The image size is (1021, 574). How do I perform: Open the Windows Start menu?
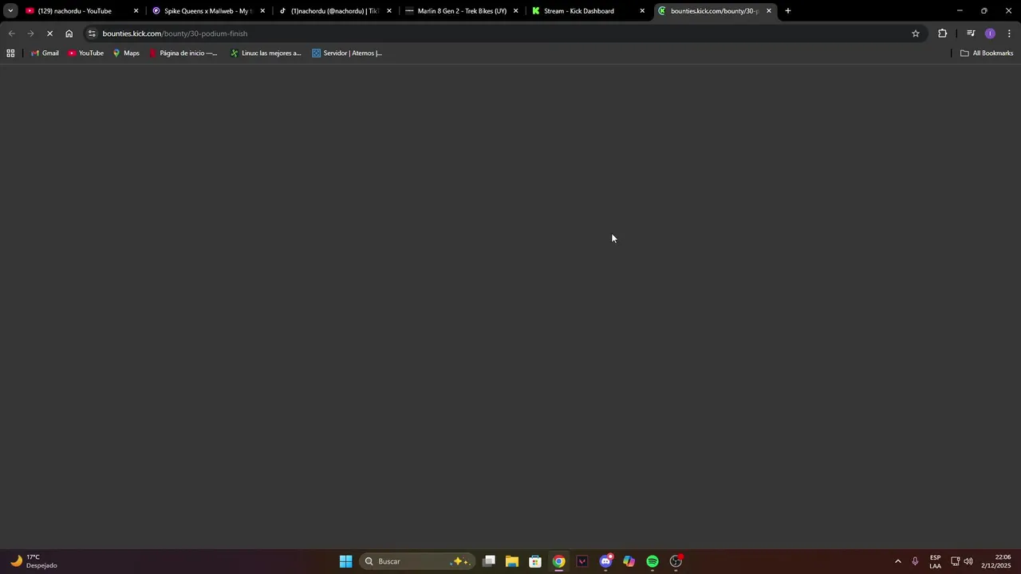point(345,561)
